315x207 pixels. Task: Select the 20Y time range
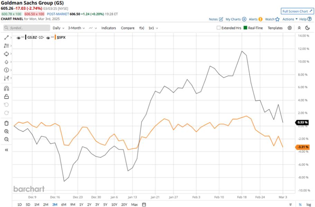(124, 204)
